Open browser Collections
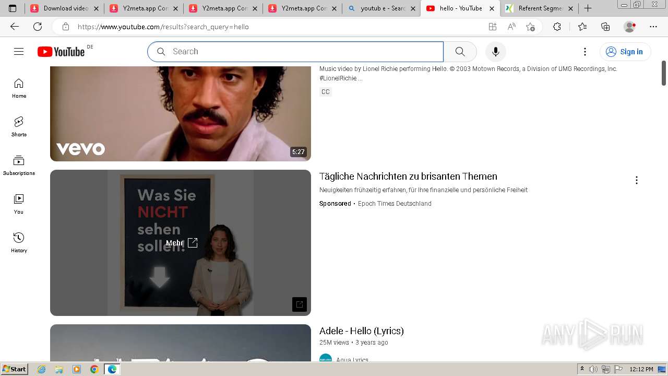Image resolution: width=668 pixels, height=376 pixels. click(x=605, y=27)
